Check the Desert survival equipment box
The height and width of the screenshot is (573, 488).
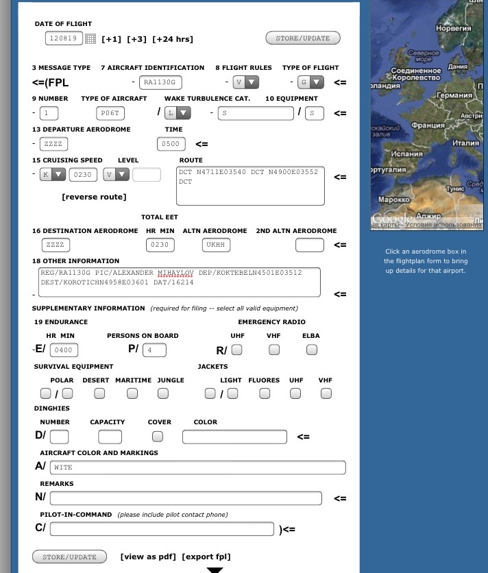pos(99,393)
